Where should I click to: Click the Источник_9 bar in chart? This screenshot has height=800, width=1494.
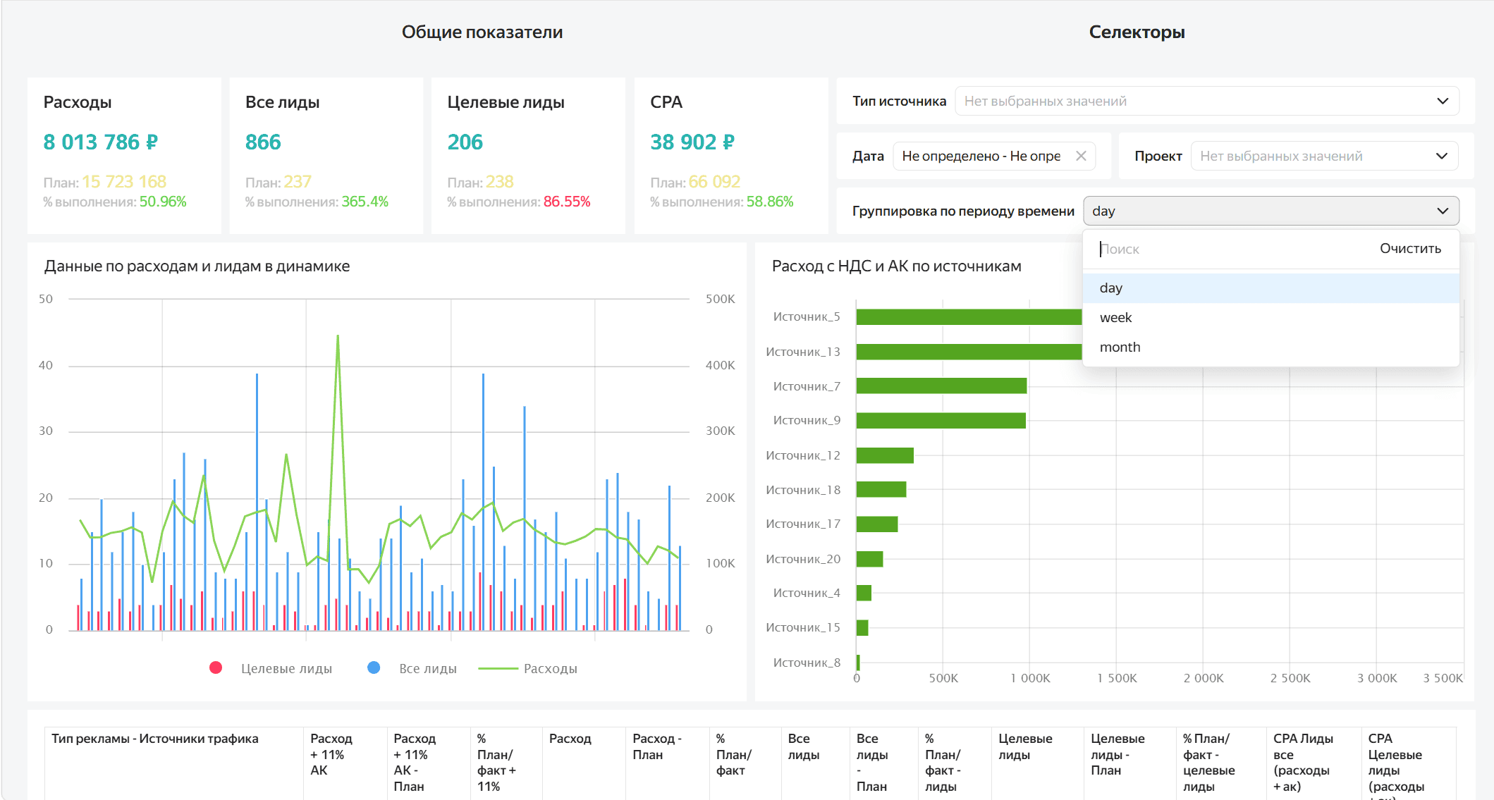[x=941, y=420]
